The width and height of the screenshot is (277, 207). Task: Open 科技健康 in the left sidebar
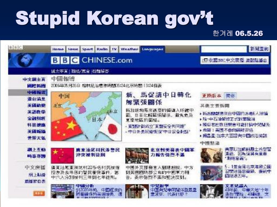tap(37, 125)
